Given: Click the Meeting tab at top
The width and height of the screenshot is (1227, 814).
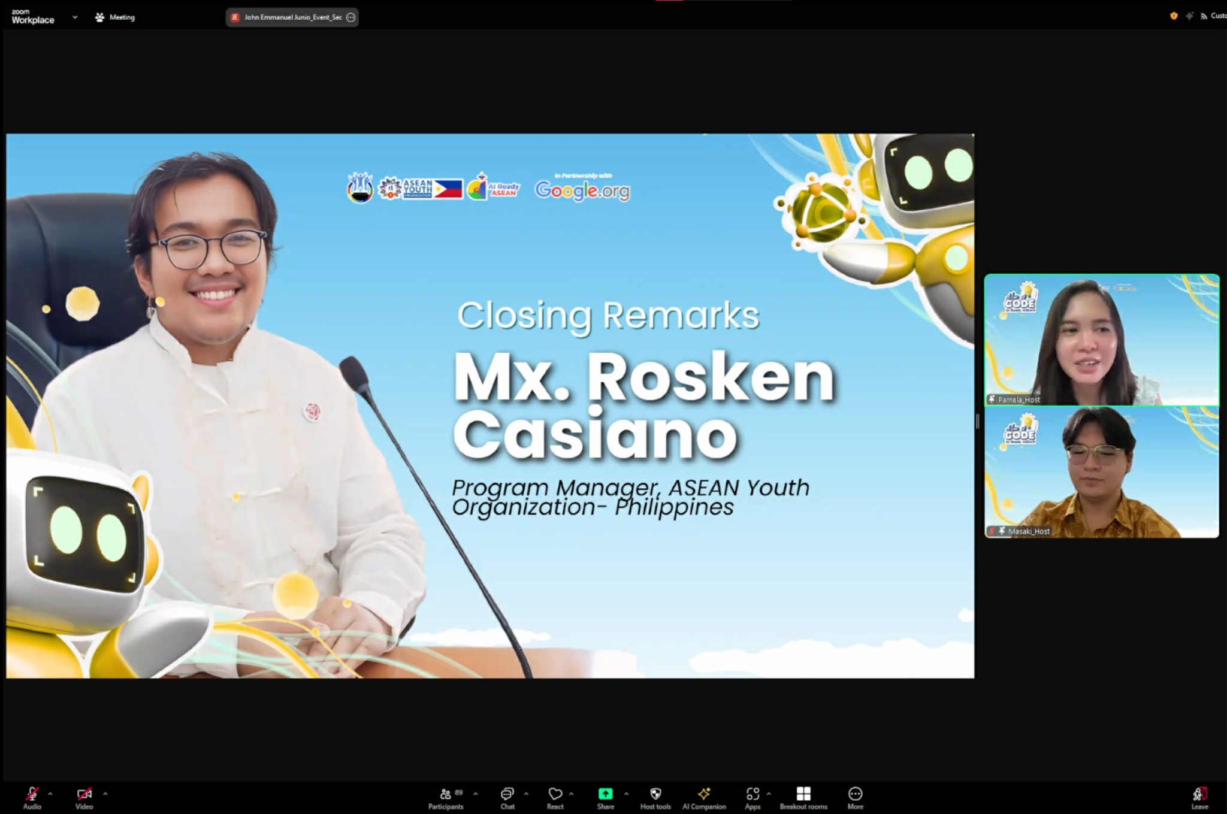Looking at the screenshot, I should point(115,17).
